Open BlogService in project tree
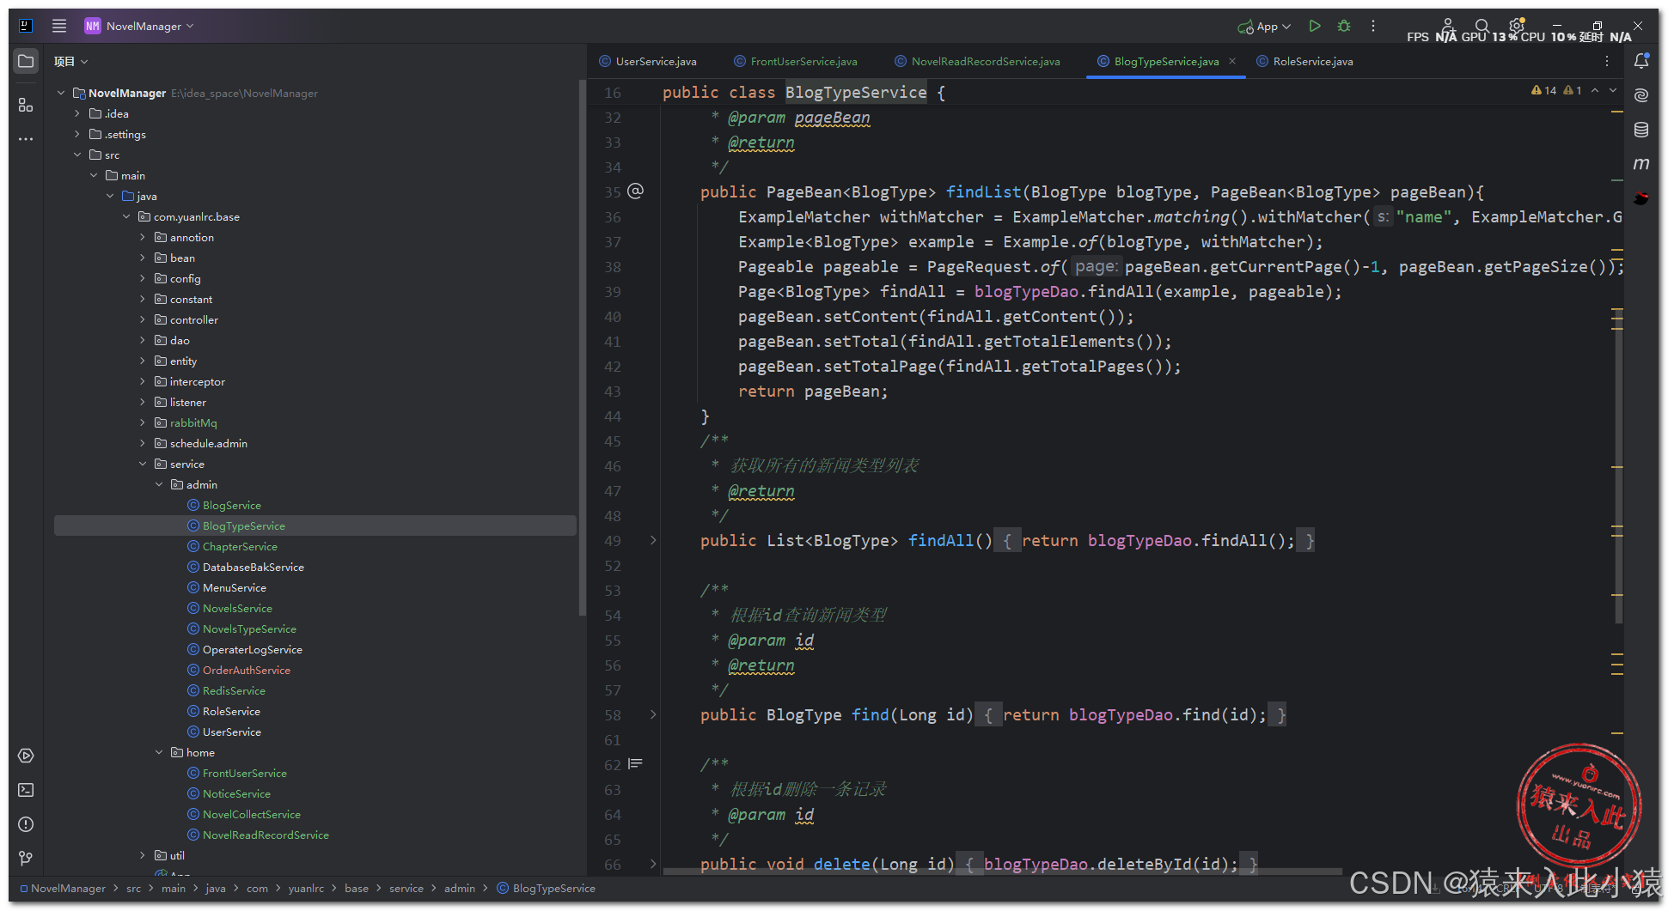The width and height of the screenshot is (1668, 911). coord(231,505)
